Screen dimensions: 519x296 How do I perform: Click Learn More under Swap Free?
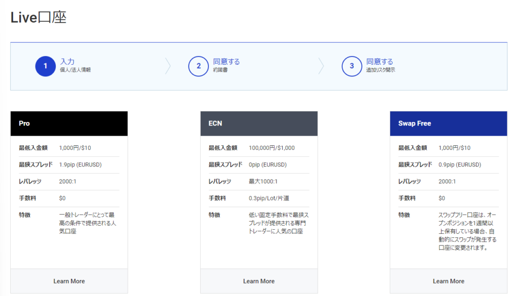pos(448,281)
